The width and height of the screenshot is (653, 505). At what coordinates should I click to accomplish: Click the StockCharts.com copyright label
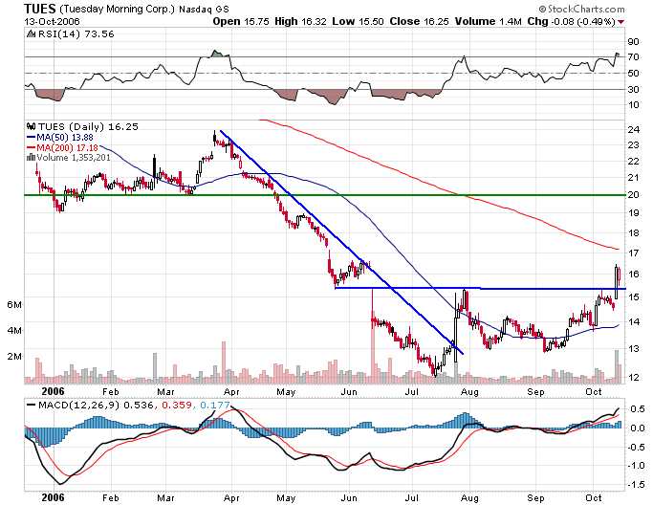click(582, 9)
